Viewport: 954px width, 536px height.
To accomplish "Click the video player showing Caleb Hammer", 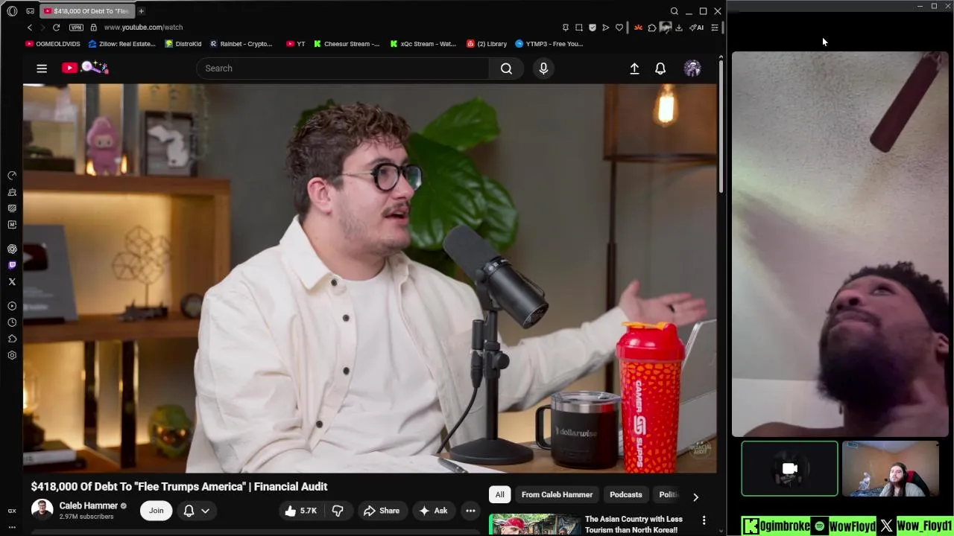I will click(370, 278).
